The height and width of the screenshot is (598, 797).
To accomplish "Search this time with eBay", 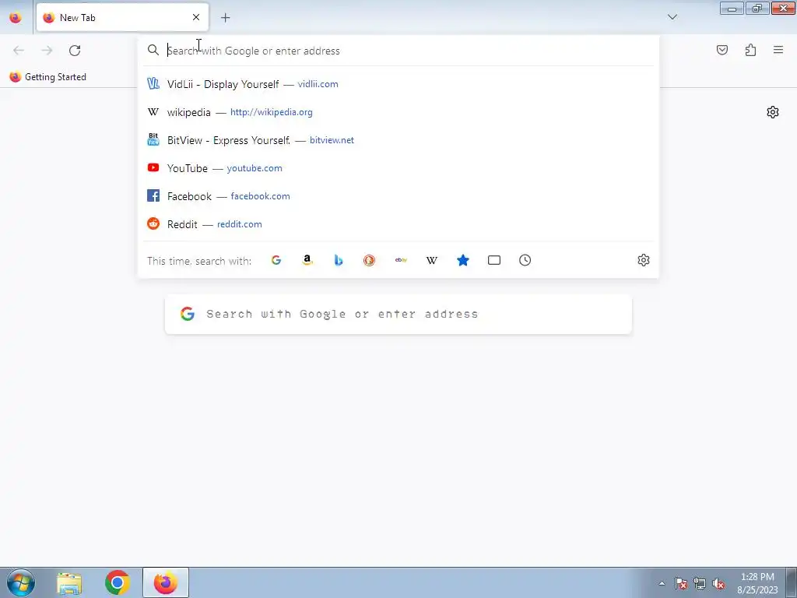I will (401, 260).
